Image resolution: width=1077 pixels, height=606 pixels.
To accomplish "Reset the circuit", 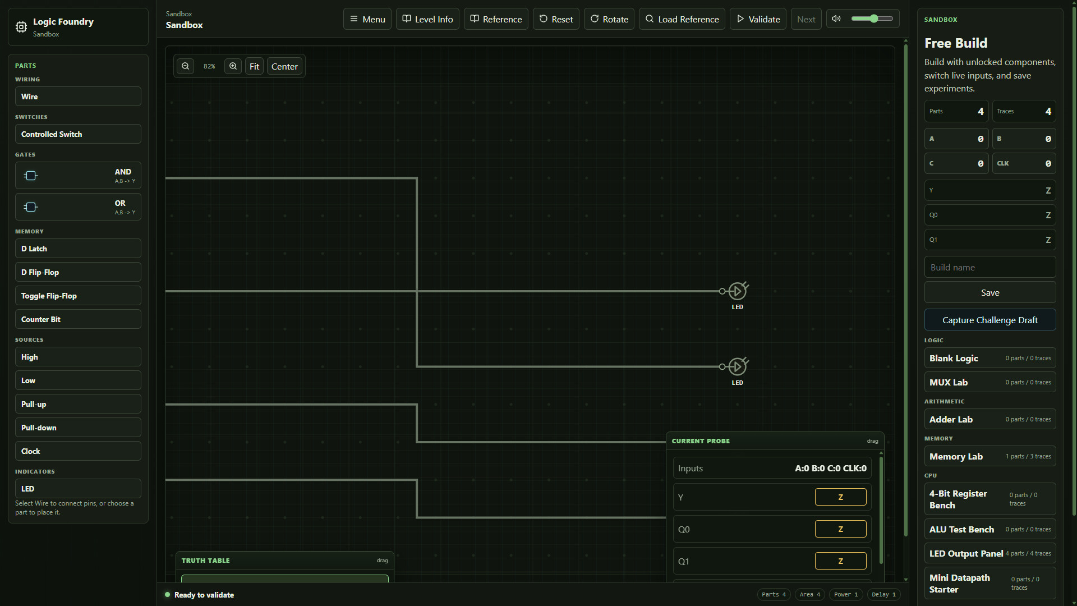I will (556, 19).
